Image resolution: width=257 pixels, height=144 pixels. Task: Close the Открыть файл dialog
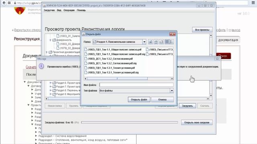coord(172,34)
